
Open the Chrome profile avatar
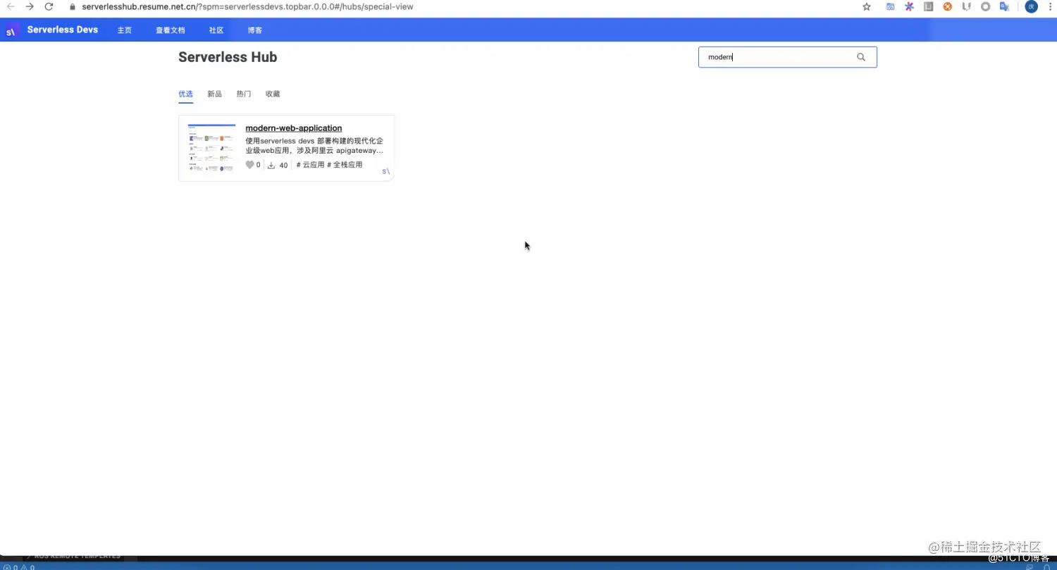1032,6
